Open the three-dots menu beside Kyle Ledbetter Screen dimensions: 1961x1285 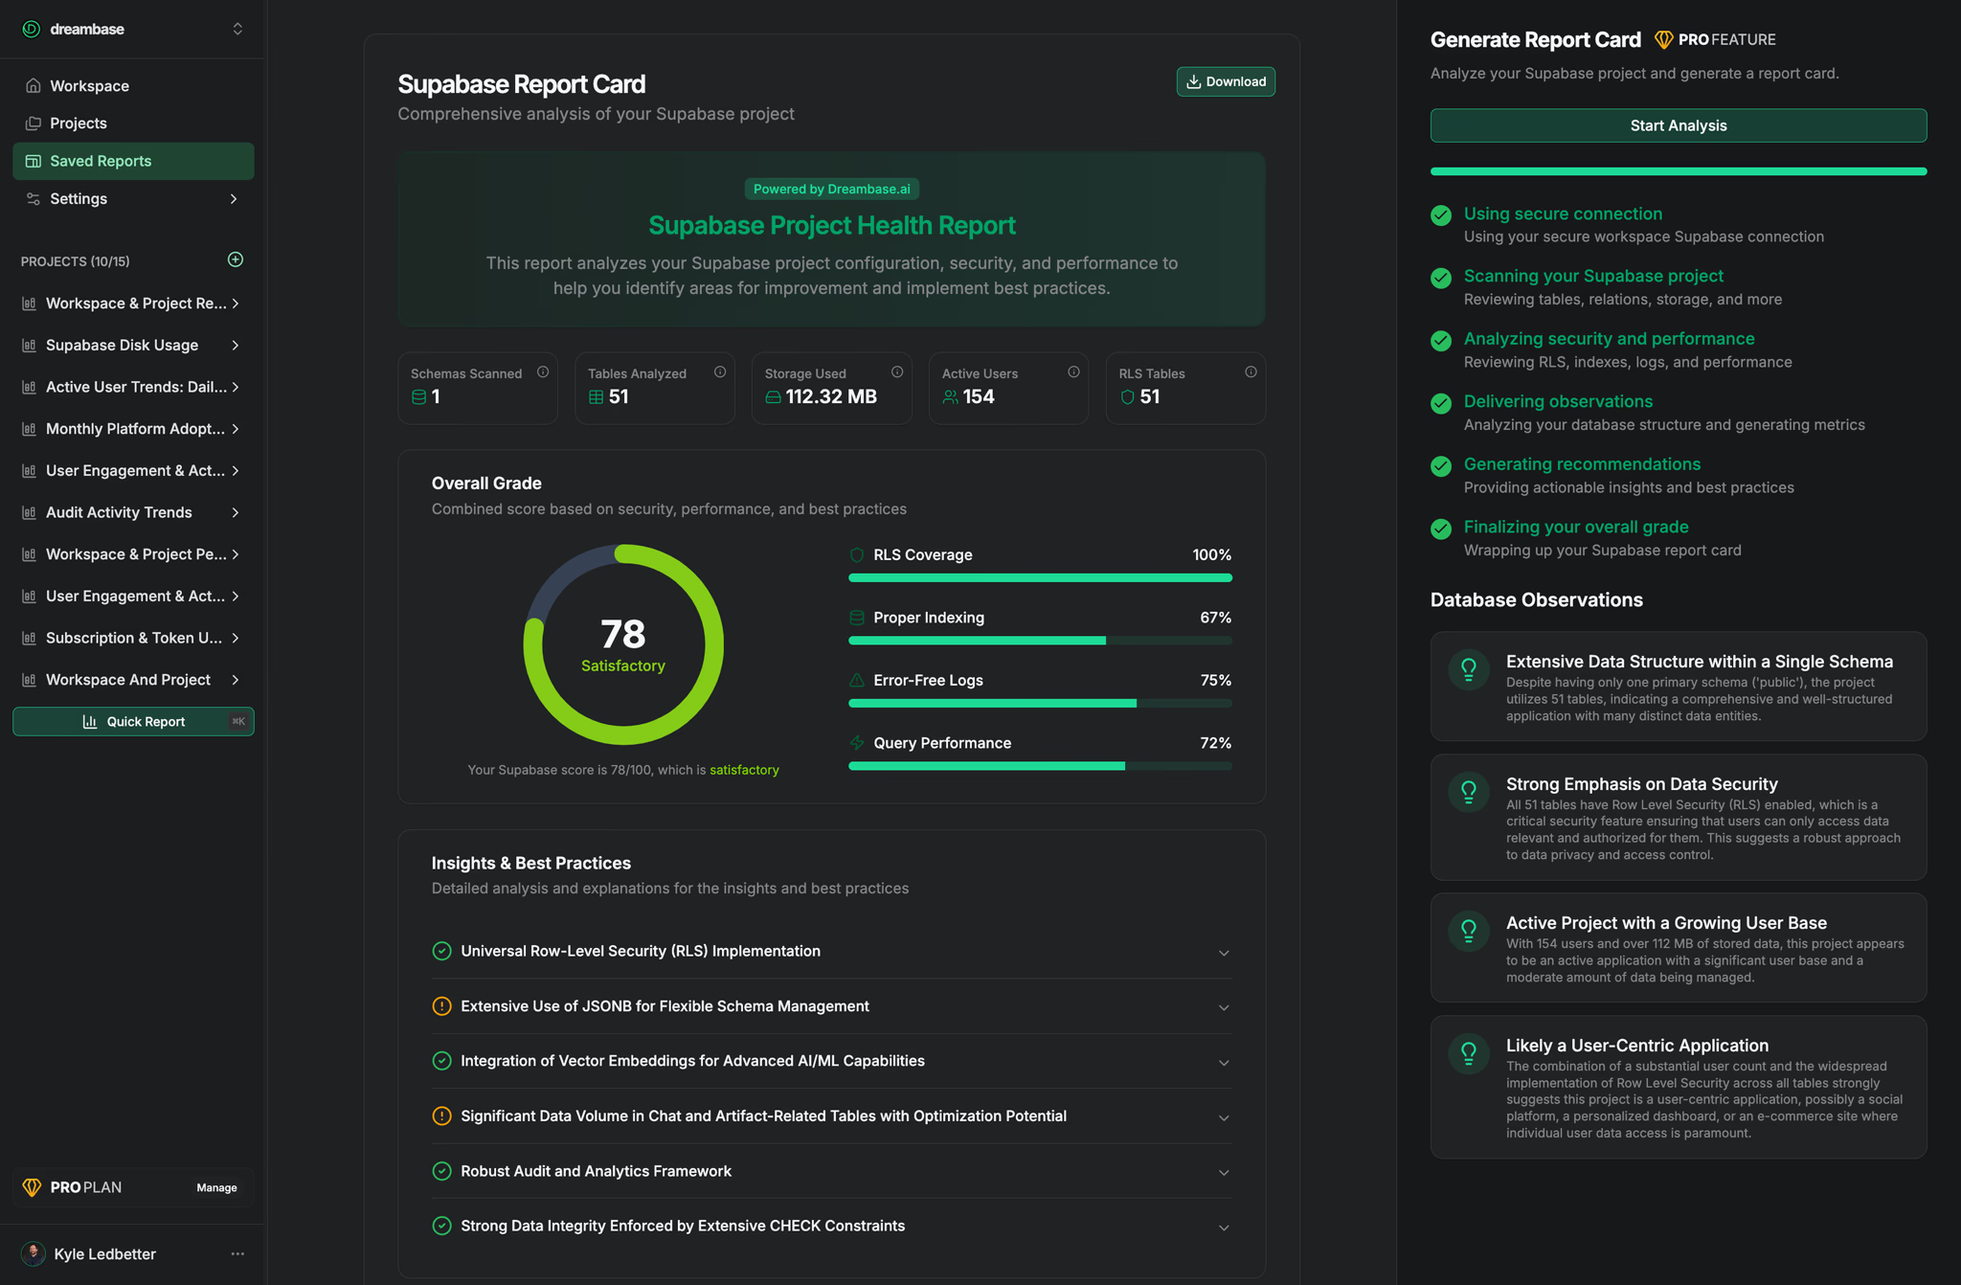pyautogui.click(x=237, y=1253)
